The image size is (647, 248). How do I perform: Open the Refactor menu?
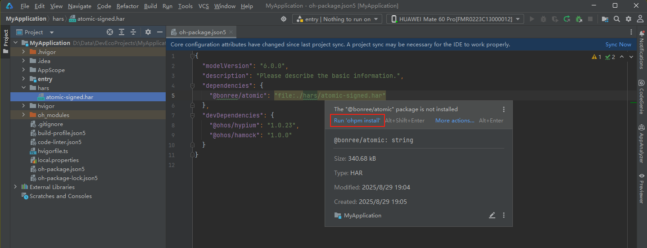(127, 6)
